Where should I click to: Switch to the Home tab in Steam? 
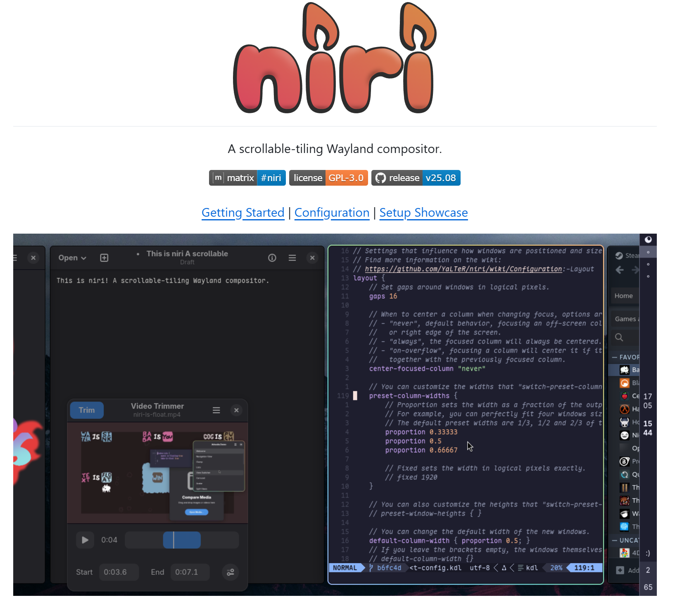624,296
